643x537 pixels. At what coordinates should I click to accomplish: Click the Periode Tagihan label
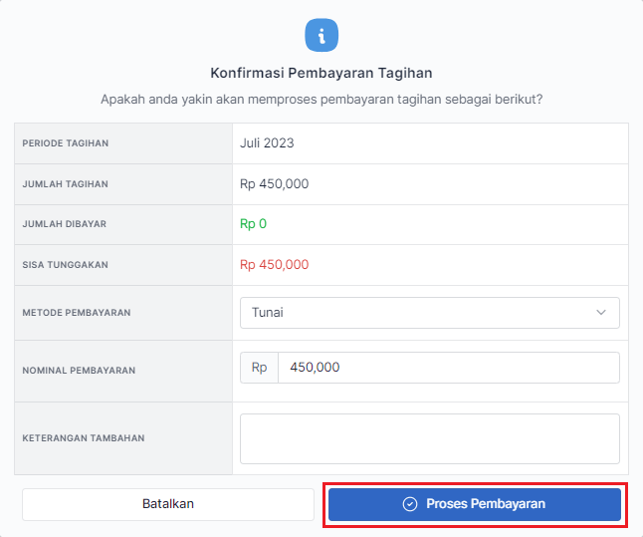[x=66, y=143]
